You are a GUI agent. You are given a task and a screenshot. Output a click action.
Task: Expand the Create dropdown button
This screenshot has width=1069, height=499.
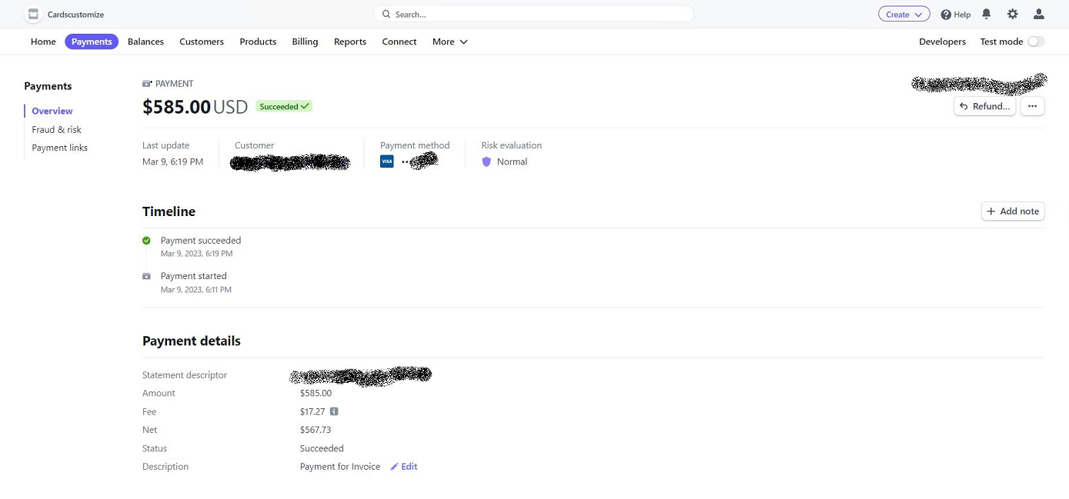click(x=904, y=14)
